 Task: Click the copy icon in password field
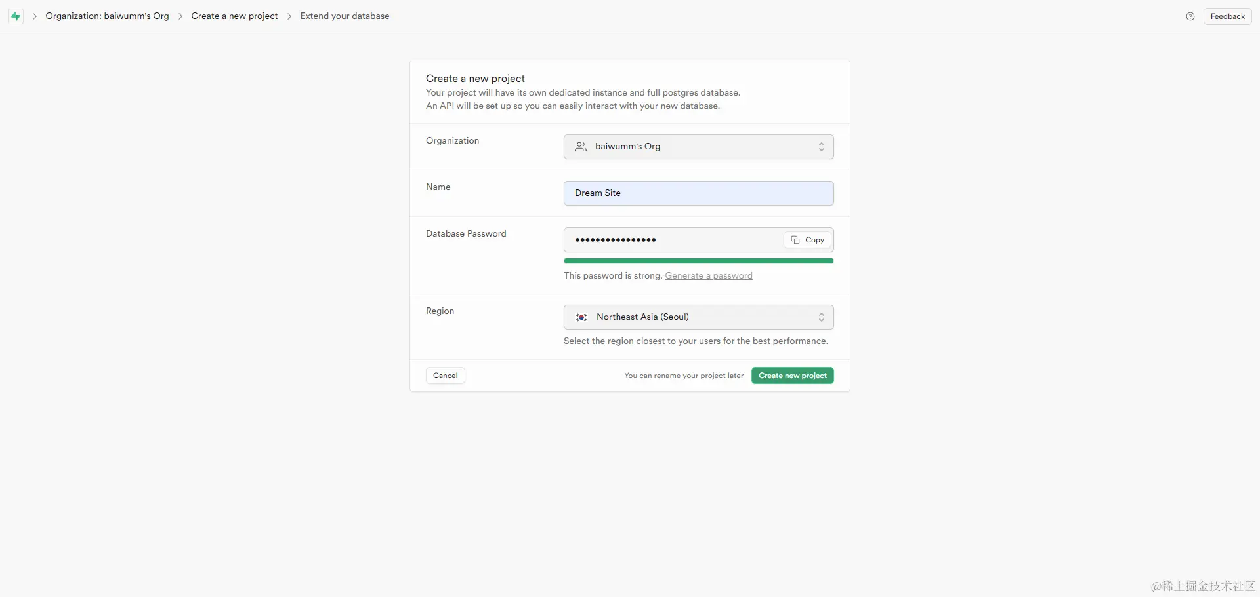click(795, 240)
